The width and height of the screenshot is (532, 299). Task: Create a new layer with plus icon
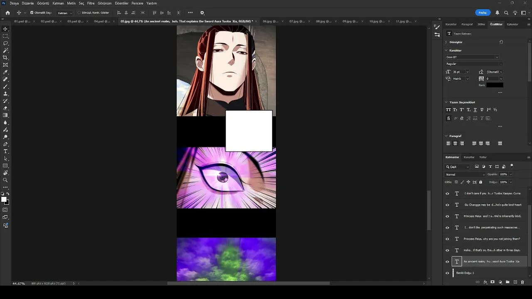click(x=515, y=282)
